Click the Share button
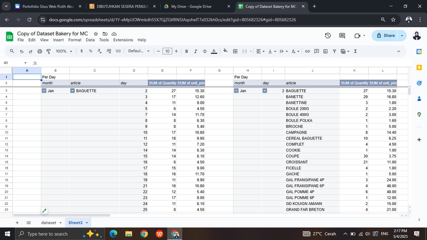Screen dimensions: 427x240 [385, 36]
